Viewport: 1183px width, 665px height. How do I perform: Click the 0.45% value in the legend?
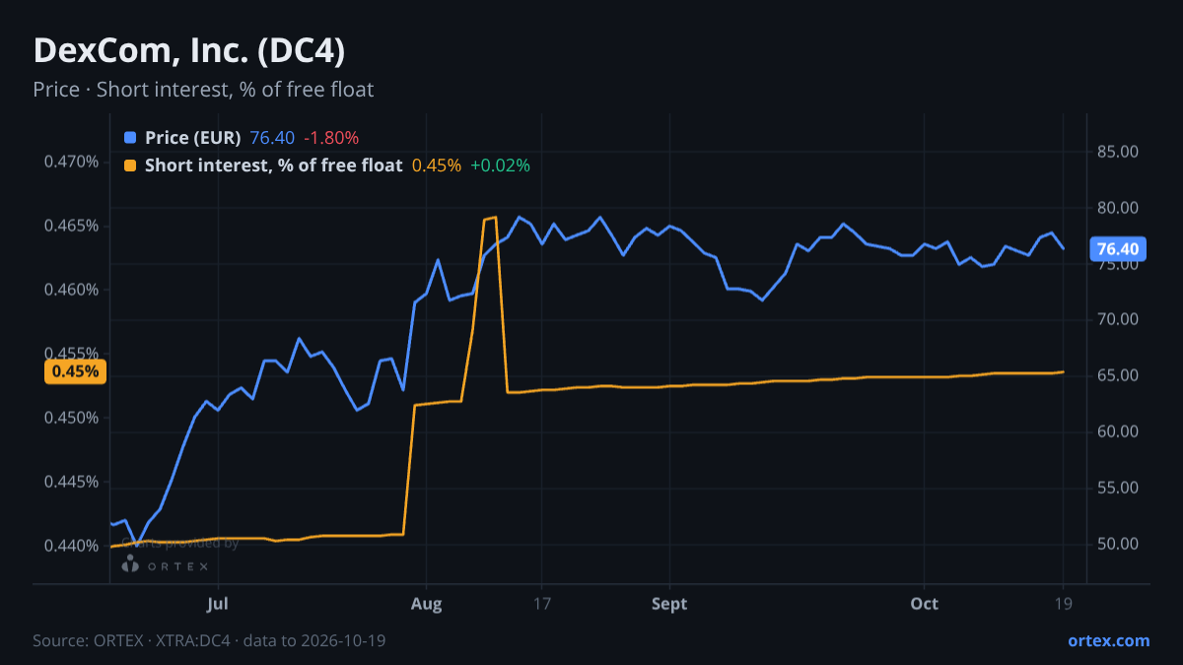coord(437,166)
